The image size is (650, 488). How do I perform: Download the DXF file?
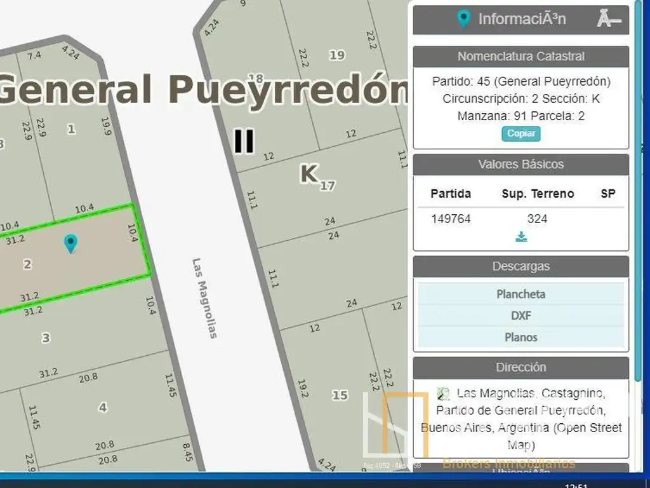pos(521,316)
